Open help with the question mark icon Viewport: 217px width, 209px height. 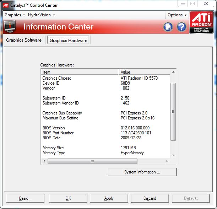181,27
